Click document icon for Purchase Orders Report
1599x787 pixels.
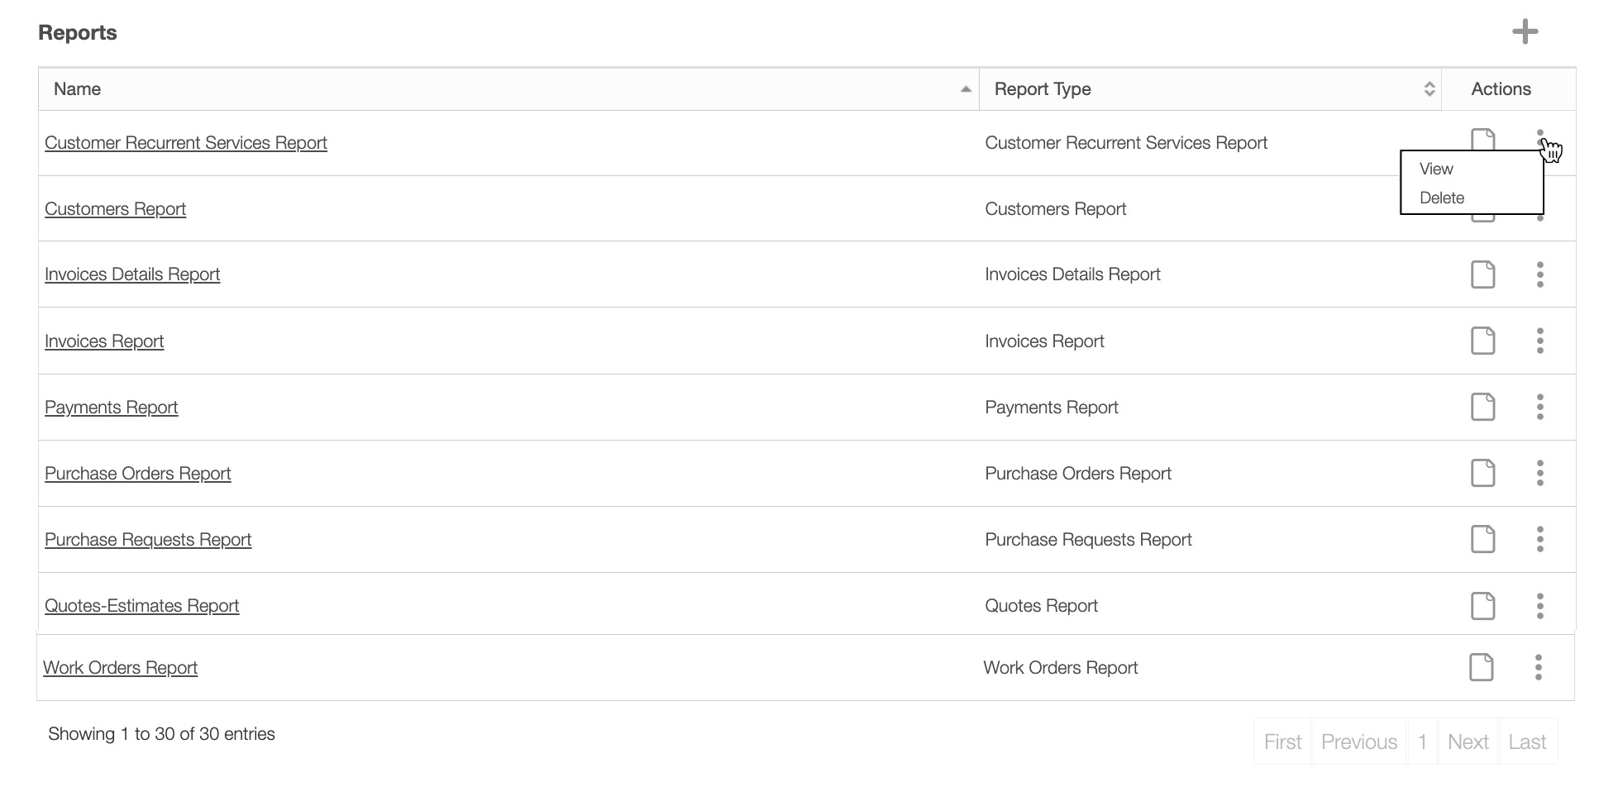1482,473
